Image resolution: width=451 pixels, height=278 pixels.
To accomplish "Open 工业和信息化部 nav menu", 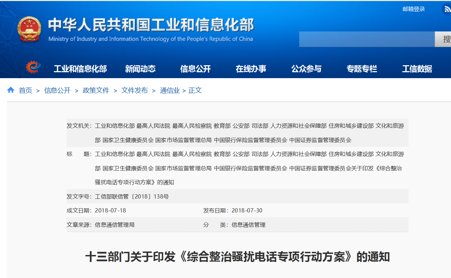I will point(80,69).
